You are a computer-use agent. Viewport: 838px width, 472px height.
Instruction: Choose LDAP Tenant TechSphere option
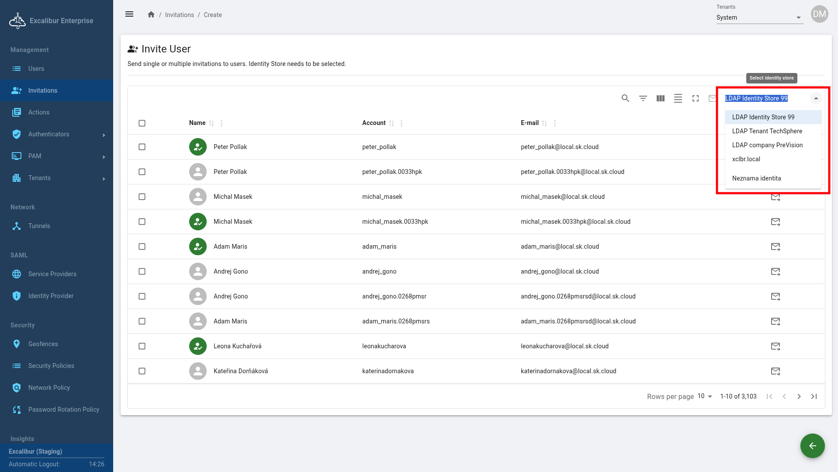click(x=767, y=131)
